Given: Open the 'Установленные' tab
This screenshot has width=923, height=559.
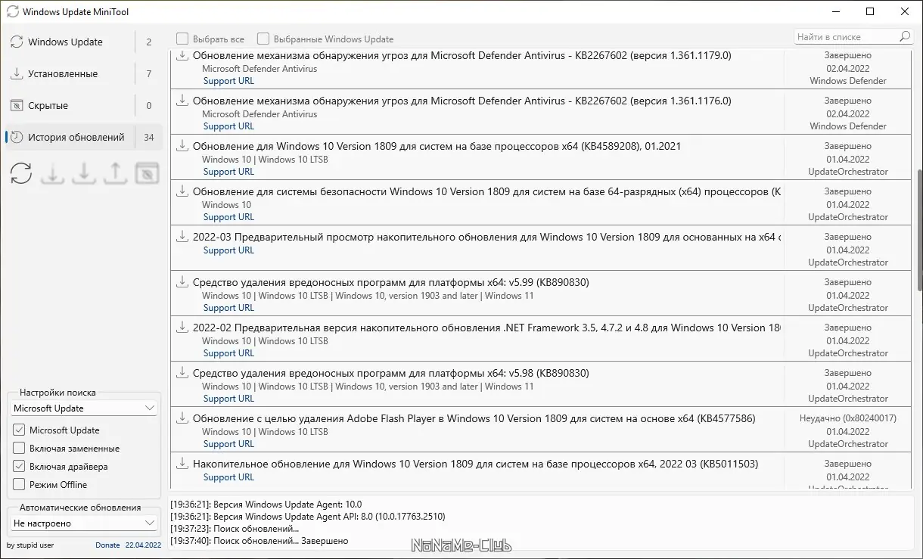Looking at the screenshot, I should [x=63, y=74].
